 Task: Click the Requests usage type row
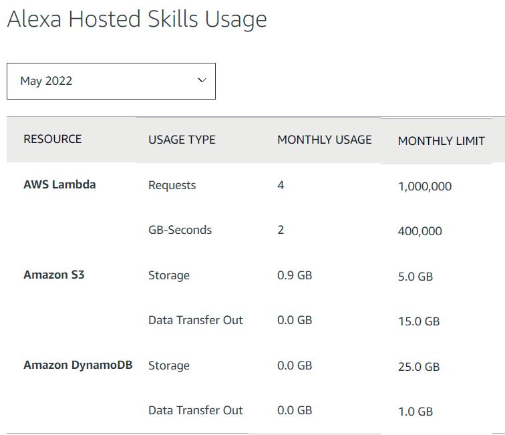[172, 185]
